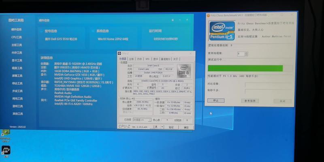The width and height of the screenshot is (324, 162).
Task: Click the Intel Pentium III-S logo image
Action: click(x=222, y=30)
